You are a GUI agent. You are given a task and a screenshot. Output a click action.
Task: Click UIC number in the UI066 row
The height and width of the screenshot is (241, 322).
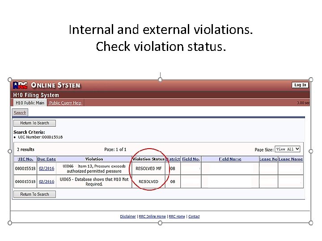25,168
